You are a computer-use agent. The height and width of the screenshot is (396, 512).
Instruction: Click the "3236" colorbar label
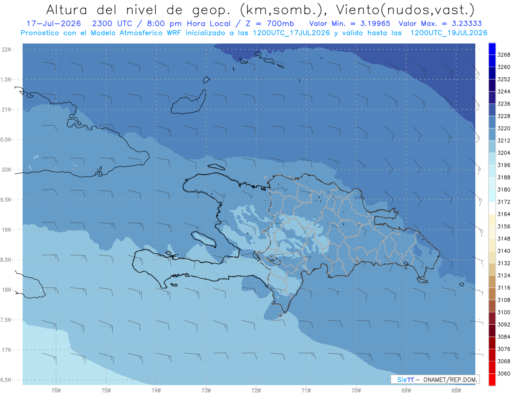pyautogui.click(x=504, y=104)
